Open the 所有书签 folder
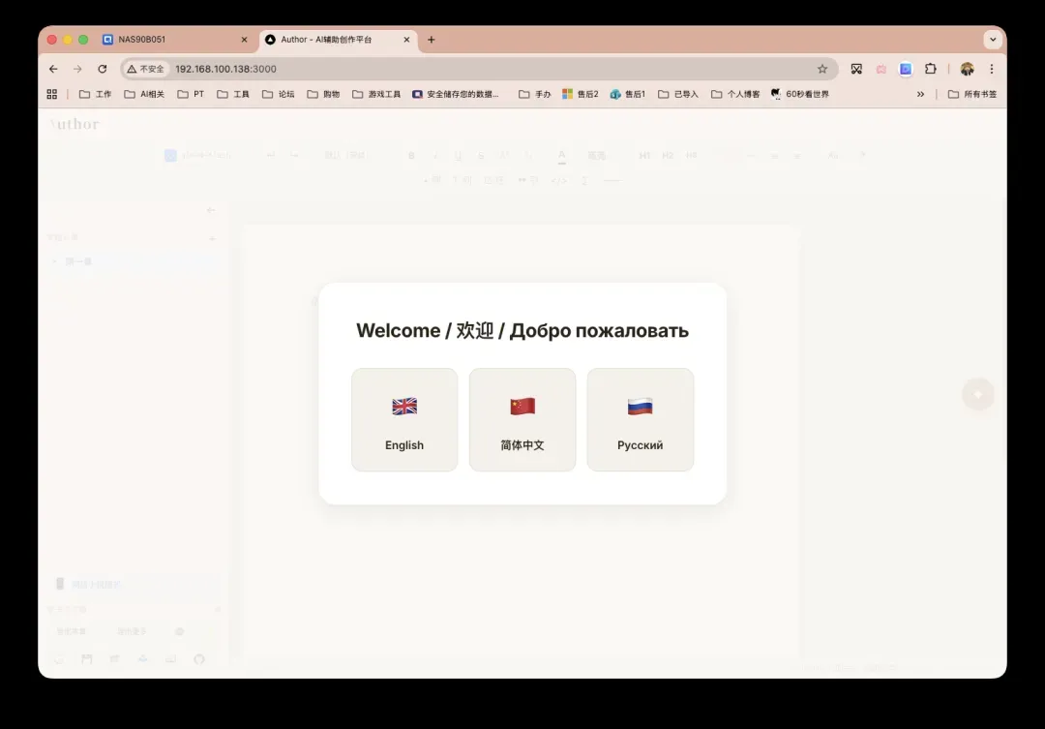The height and width of the screenshot is (729, 1045). (x=971, y=94)
